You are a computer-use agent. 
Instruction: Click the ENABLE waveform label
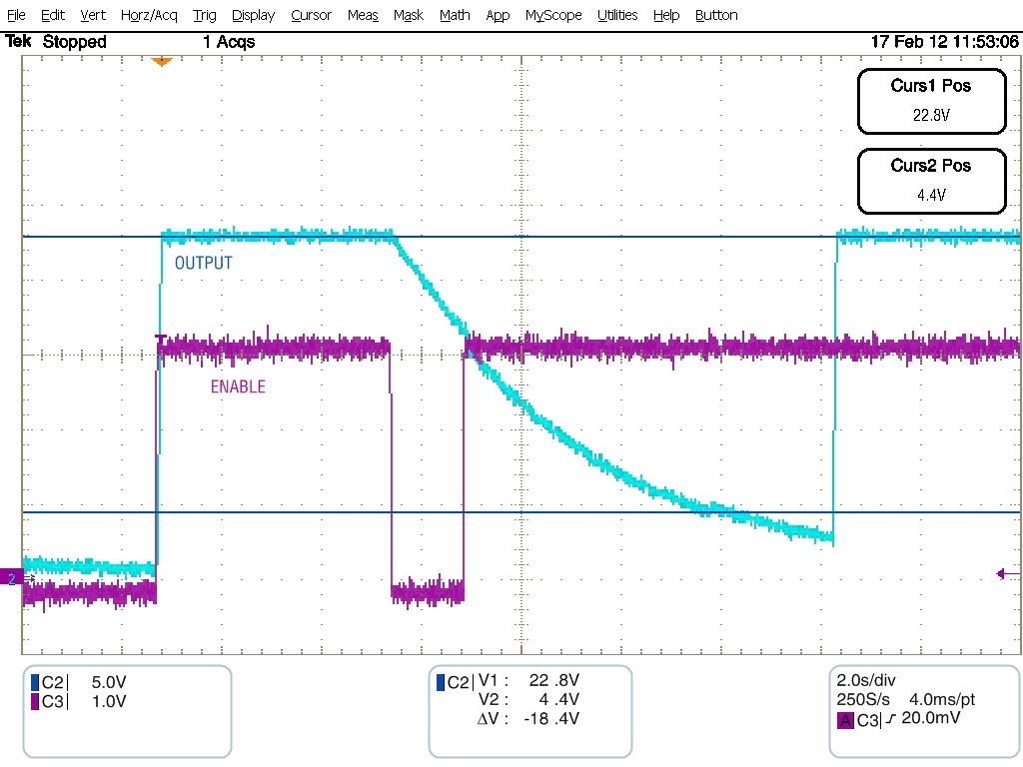(x=238, y=386)
